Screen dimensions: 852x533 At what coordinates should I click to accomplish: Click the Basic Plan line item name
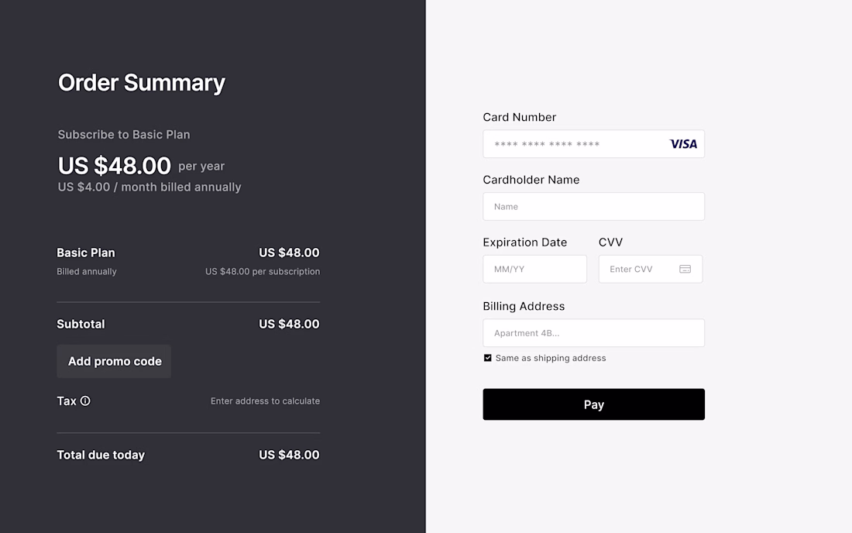[86, 253]
